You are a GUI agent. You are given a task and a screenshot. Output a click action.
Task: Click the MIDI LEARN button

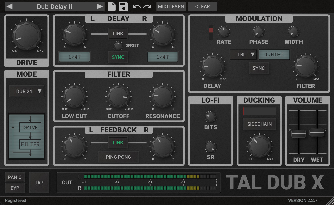coord(171,7)
